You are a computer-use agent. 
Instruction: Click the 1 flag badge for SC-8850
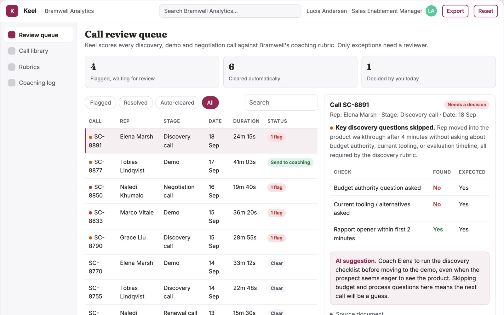pos(277,187)
